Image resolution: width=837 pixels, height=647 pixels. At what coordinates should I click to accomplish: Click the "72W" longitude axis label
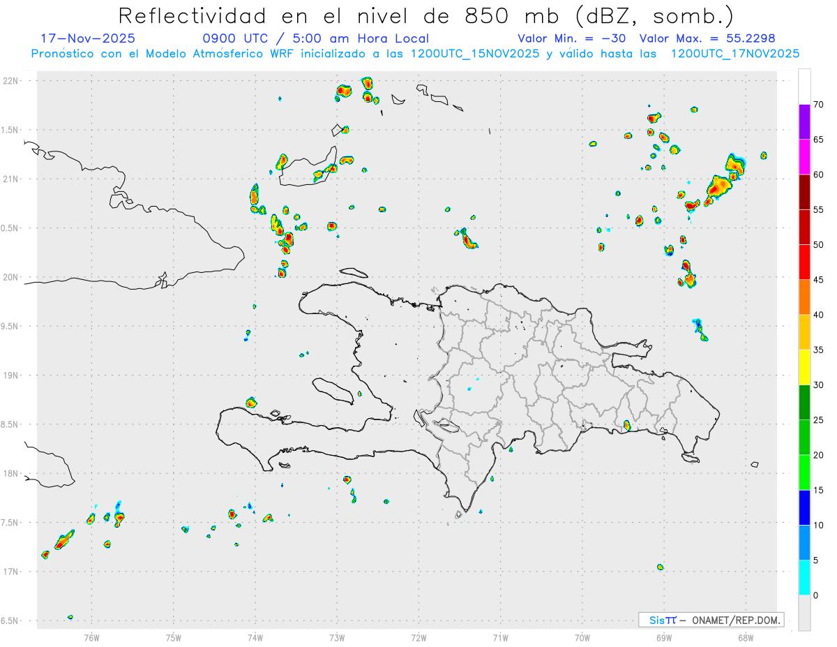pyautogui.click(x=418, y=637)
